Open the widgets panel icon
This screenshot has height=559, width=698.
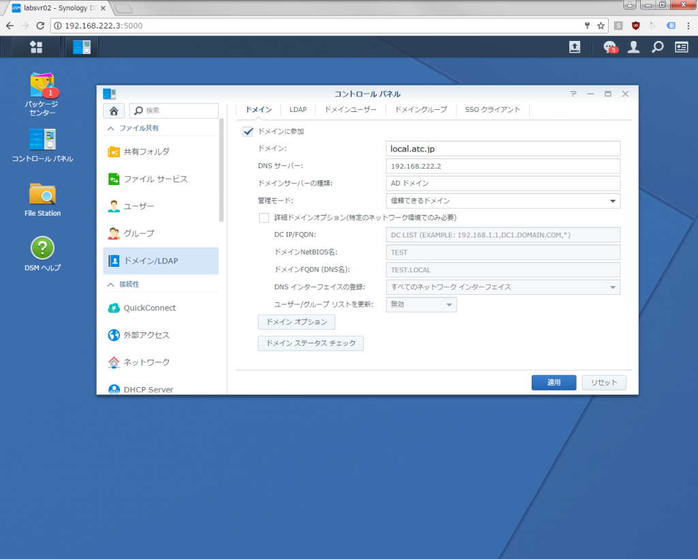point(682,47)
